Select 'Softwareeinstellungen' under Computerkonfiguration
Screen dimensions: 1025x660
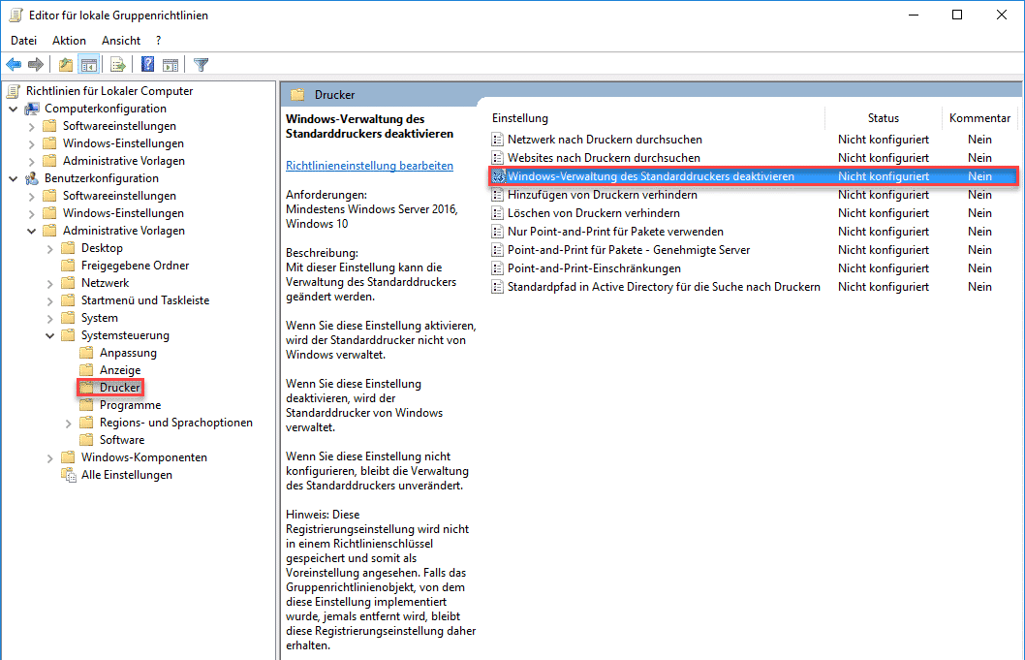[119, 126]
